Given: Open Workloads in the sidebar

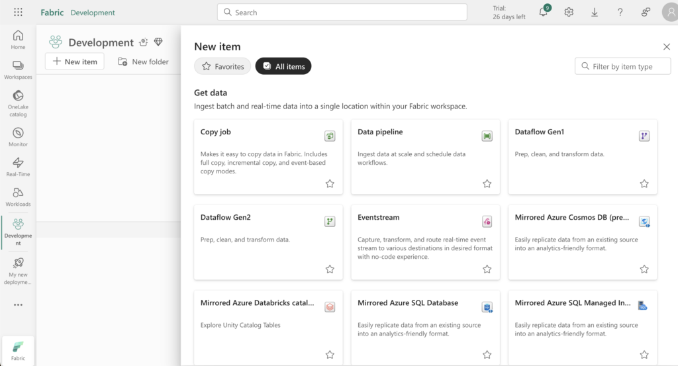Looking at the screenshot, I should (x=18, y=197).
